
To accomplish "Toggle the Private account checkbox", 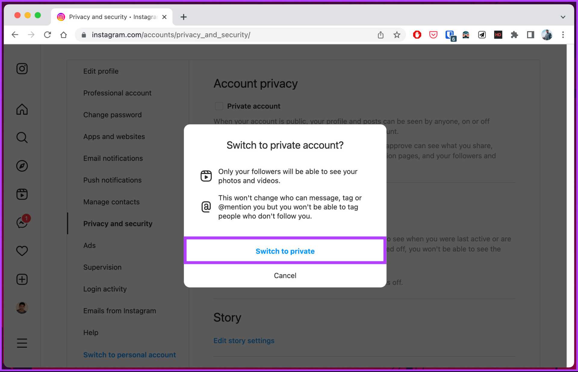I will coord(219,106).
